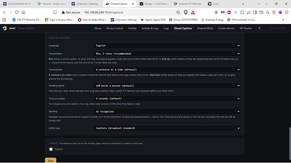Open the How to Make Whip... bookmark

[92, 20]
